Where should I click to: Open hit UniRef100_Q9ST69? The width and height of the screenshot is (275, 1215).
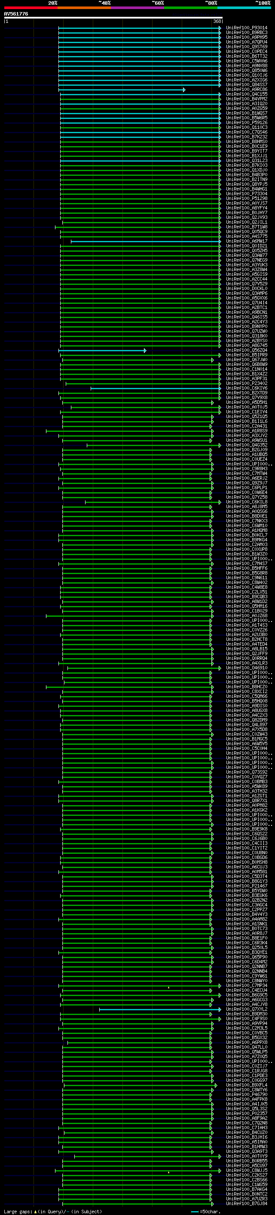(247, 47)
